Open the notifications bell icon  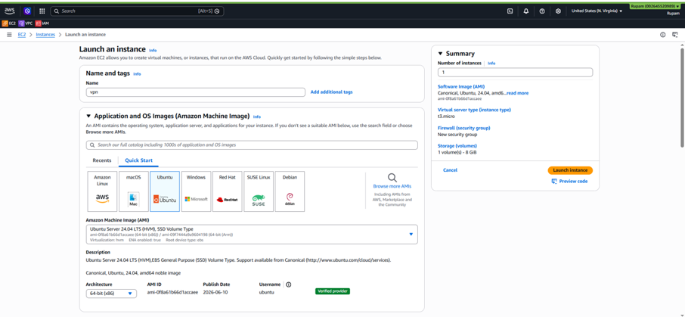[x=526, y=11]
